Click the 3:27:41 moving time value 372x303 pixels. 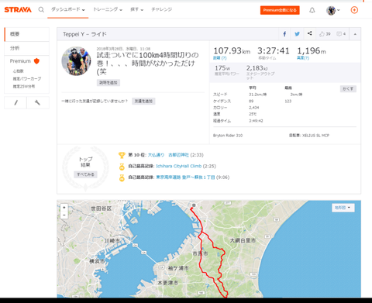[x=274, y=50]
